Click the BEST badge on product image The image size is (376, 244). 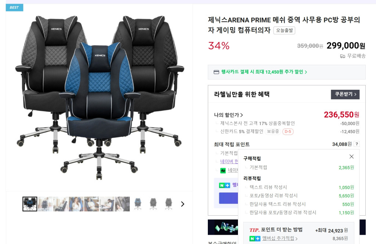coord(14,7)
